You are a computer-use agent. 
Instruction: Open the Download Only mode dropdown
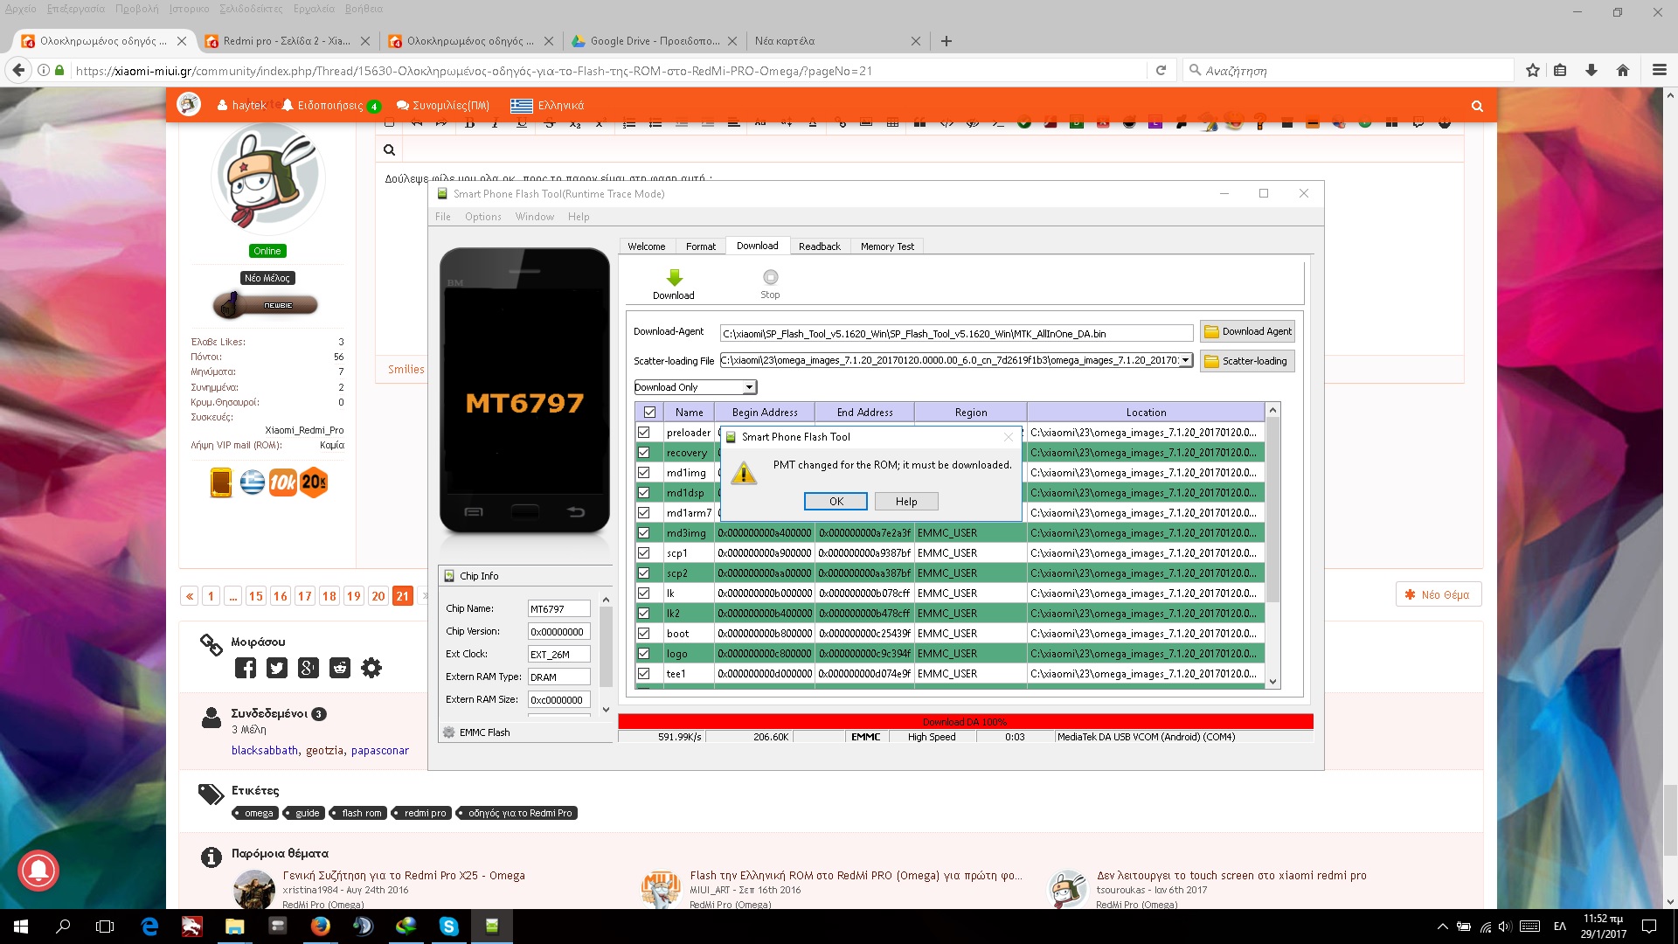[749, 387]
